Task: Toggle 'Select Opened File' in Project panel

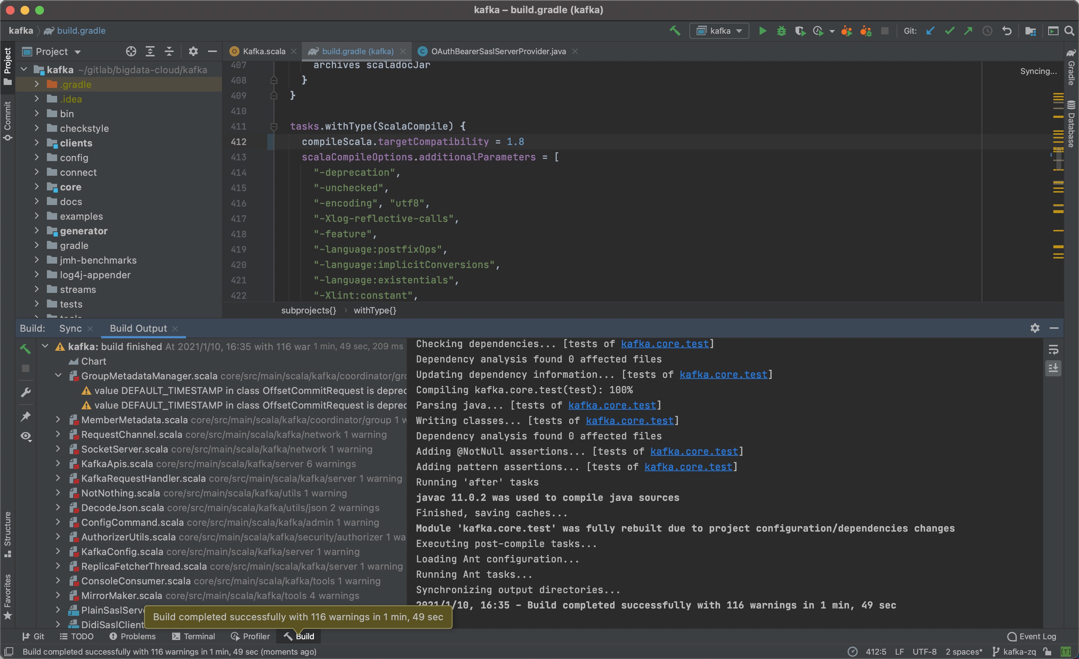Action: pyautogui.click(x=130, y=51)
